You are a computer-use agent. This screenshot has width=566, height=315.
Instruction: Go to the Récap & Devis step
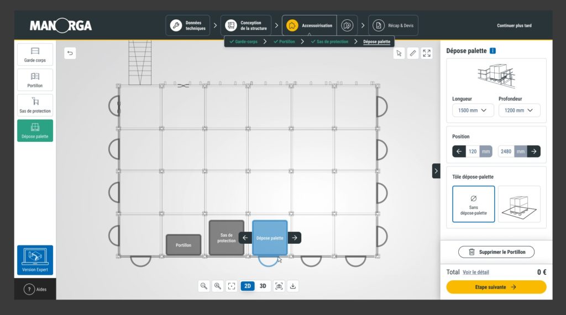click(x=393, y=25)
